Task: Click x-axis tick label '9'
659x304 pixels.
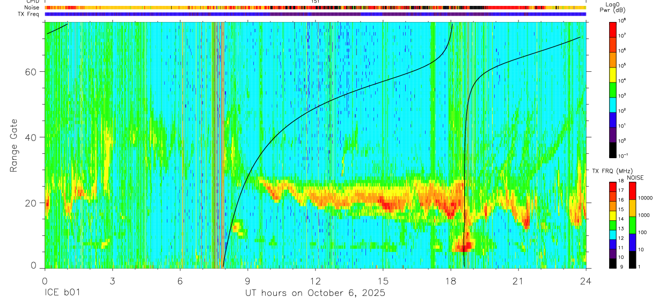Action: (x=247, y=280)
